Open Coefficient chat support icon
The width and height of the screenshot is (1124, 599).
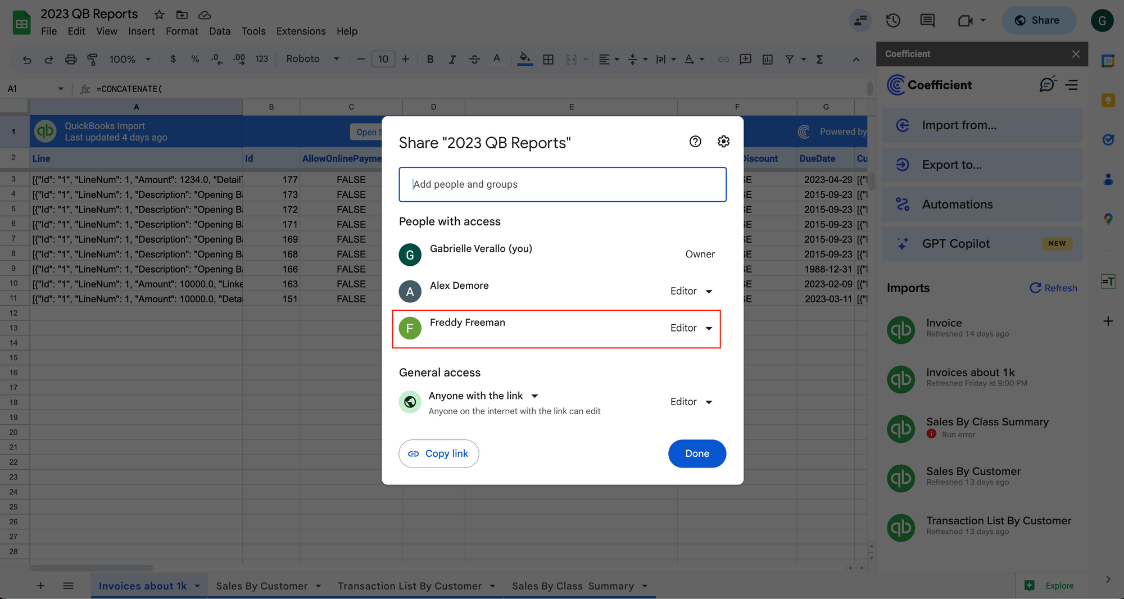point(1047,84)
